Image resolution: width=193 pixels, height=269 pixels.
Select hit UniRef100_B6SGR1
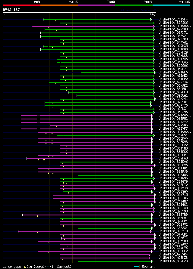tap(173, 155)
